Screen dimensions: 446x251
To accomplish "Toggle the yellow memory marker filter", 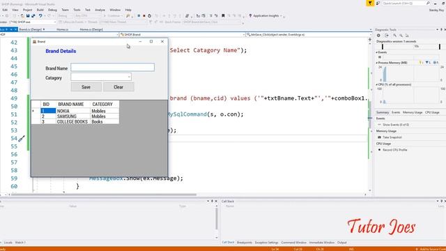I will point(421,63).
